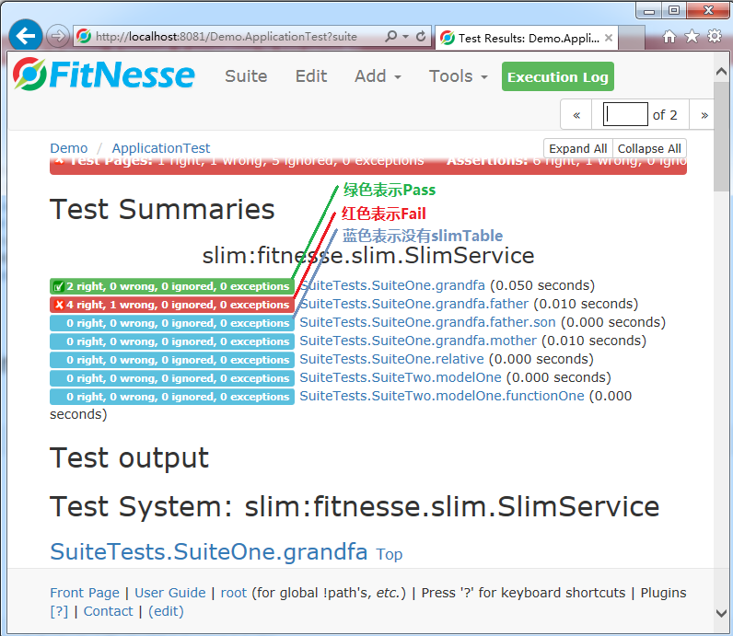Go to previous page with « button

576,115
